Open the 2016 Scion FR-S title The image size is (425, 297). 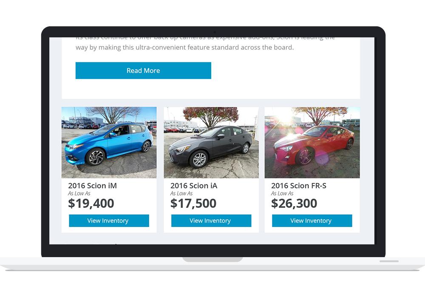pos(299,186)
